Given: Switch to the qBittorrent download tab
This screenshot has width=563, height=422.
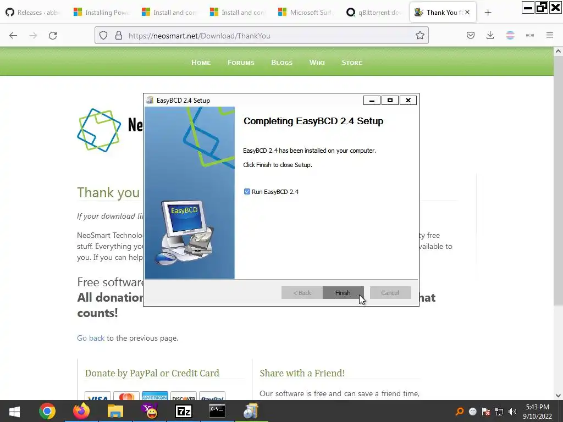Looking at the screenshot, I should click(374, 13).
